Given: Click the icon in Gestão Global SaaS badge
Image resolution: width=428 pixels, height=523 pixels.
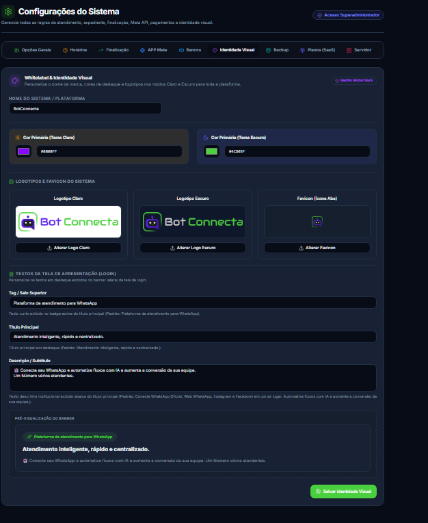Looking at the screenshot, I should 337,80.
